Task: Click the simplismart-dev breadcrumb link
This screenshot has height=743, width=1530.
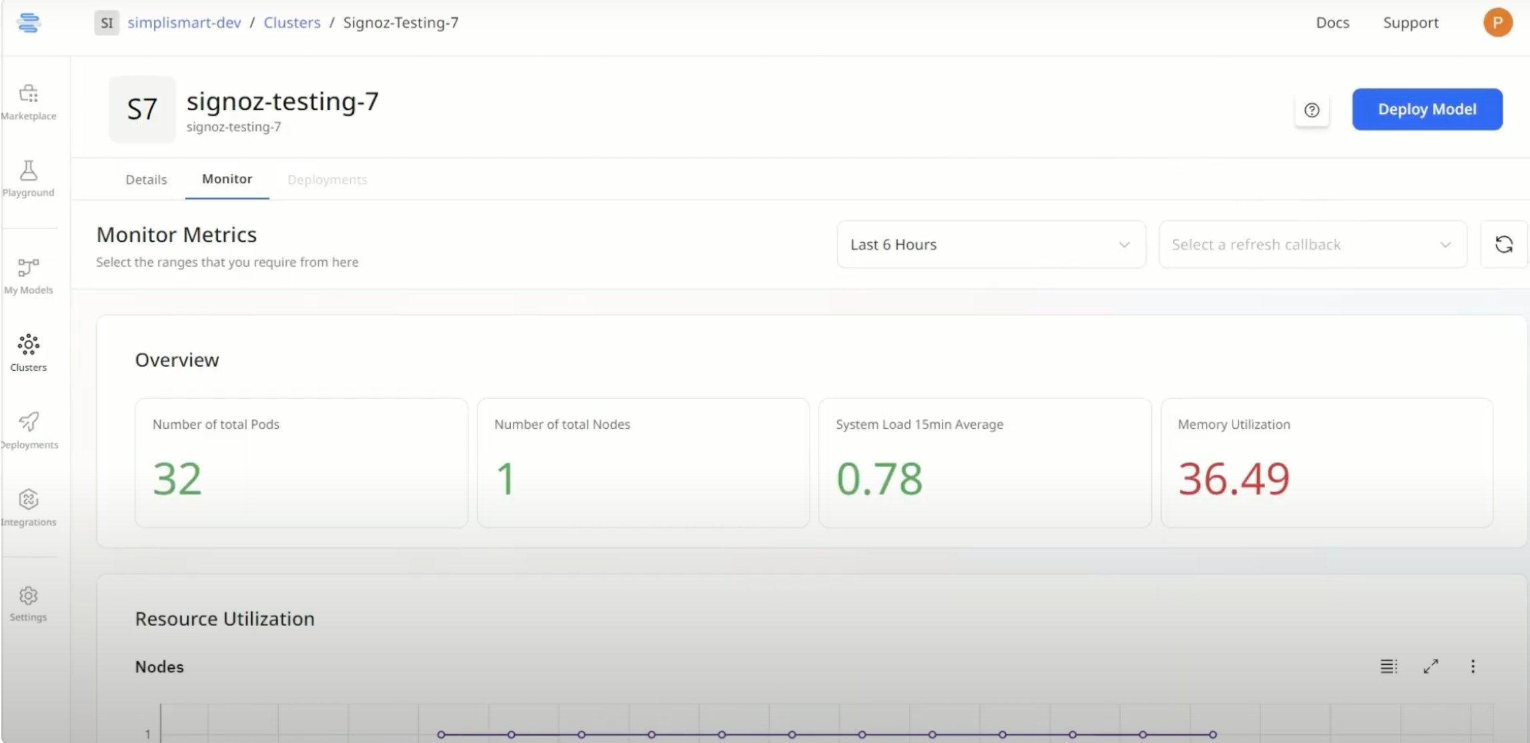Action: tap(184, 23)
